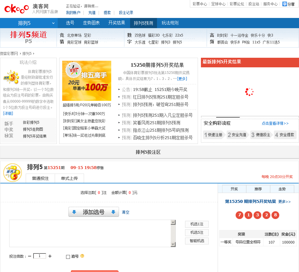The width and height of the screenshot is (299, 272).
Task: Click the 机选1注 button
Action: click(x=197, y=224)
